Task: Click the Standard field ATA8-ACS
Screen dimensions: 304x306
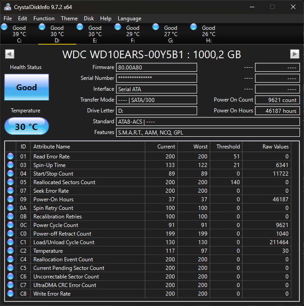Action: (208, 121)
